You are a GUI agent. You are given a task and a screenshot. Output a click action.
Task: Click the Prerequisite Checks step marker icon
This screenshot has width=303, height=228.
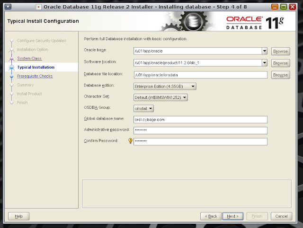(x=11, y=76)
